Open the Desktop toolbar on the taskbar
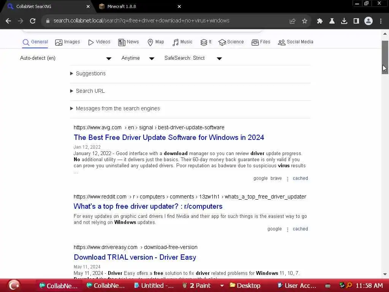The height and width of the screenshot is (292, 389). (245, 286)
